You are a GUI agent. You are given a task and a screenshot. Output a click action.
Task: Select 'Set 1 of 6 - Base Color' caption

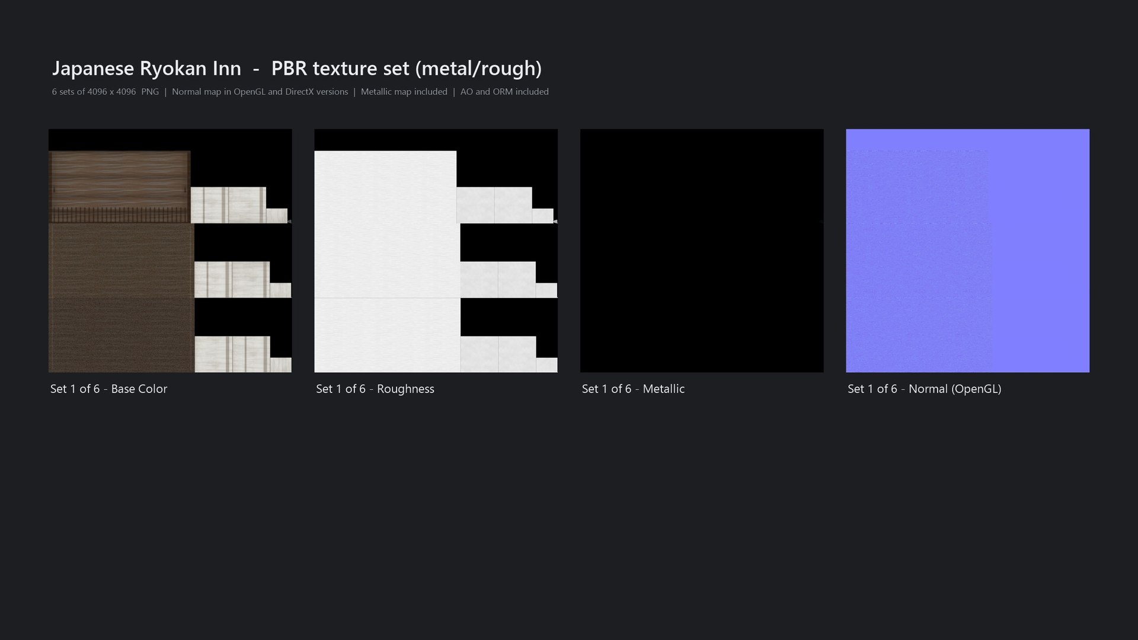108,389
